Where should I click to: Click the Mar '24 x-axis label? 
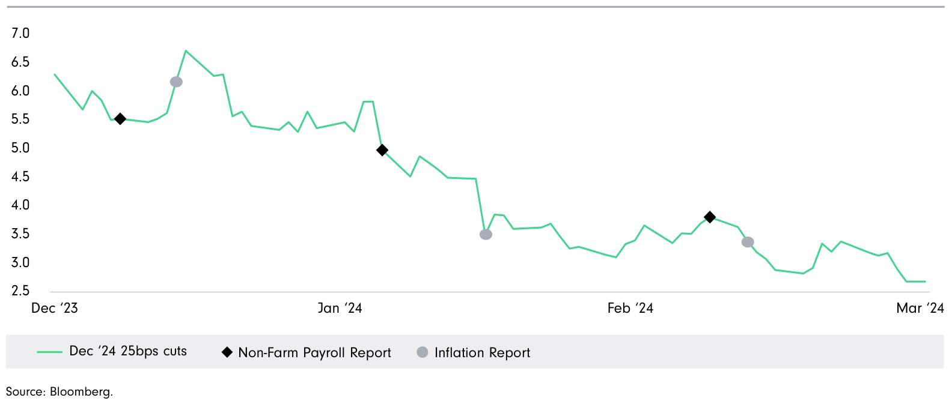[920, 308]
